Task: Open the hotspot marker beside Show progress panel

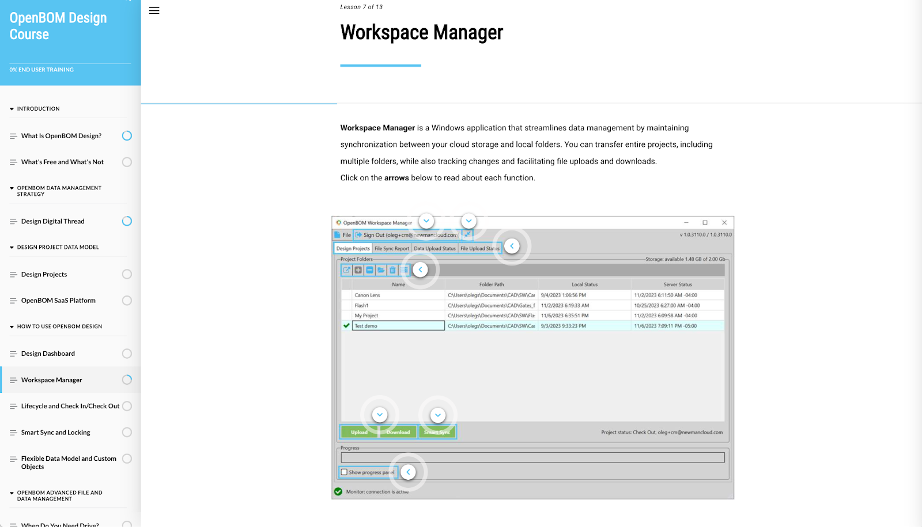Action: tap(408, 472)
